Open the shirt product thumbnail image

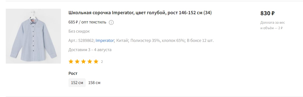click(x=33, y=36)
